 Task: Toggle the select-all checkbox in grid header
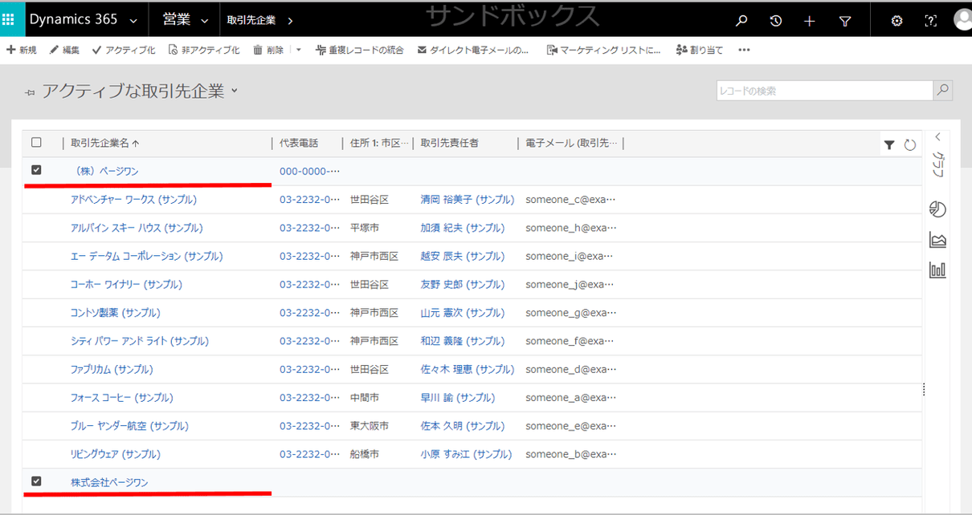click(36, 141)
